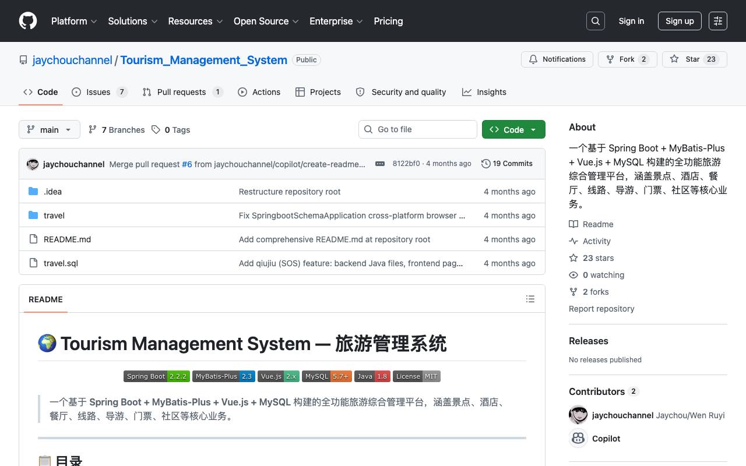746x466 pixels.
Task: View 2 forks link
Action: pos(589,292)
